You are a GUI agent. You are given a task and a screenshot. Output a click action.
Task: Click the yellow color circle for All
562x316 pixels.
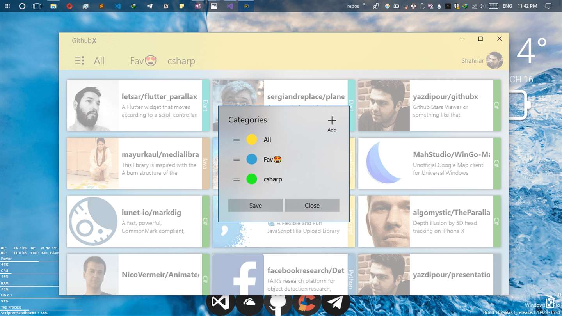pyautogui.click(x=252, y=140)
